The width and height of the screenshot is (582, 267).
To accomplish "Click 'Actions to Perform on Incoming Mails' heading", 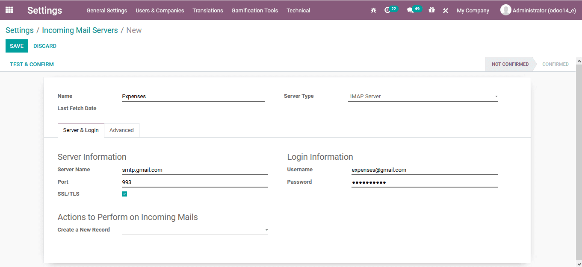I will (x=128, y=217).
